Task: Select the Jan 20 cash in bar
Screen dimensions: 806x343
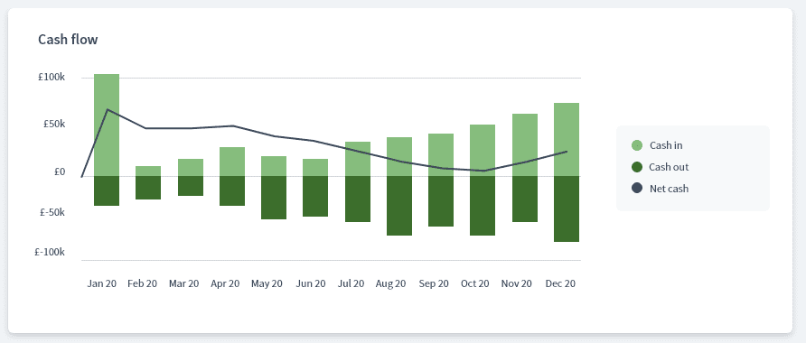Action: [107, 125]
